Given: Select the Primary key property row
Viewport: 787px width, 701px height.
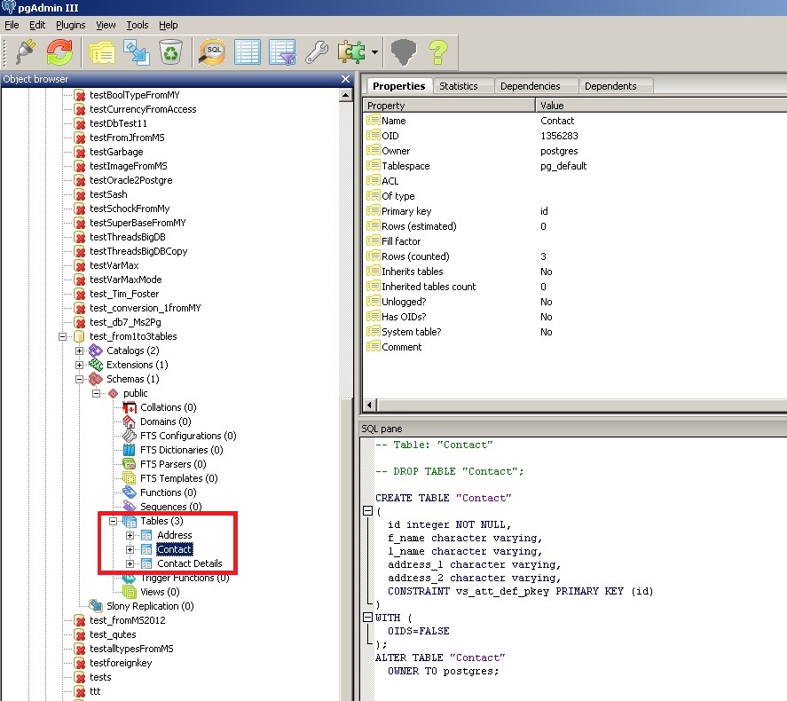Looking at the screenshot, I should point(575,211).
